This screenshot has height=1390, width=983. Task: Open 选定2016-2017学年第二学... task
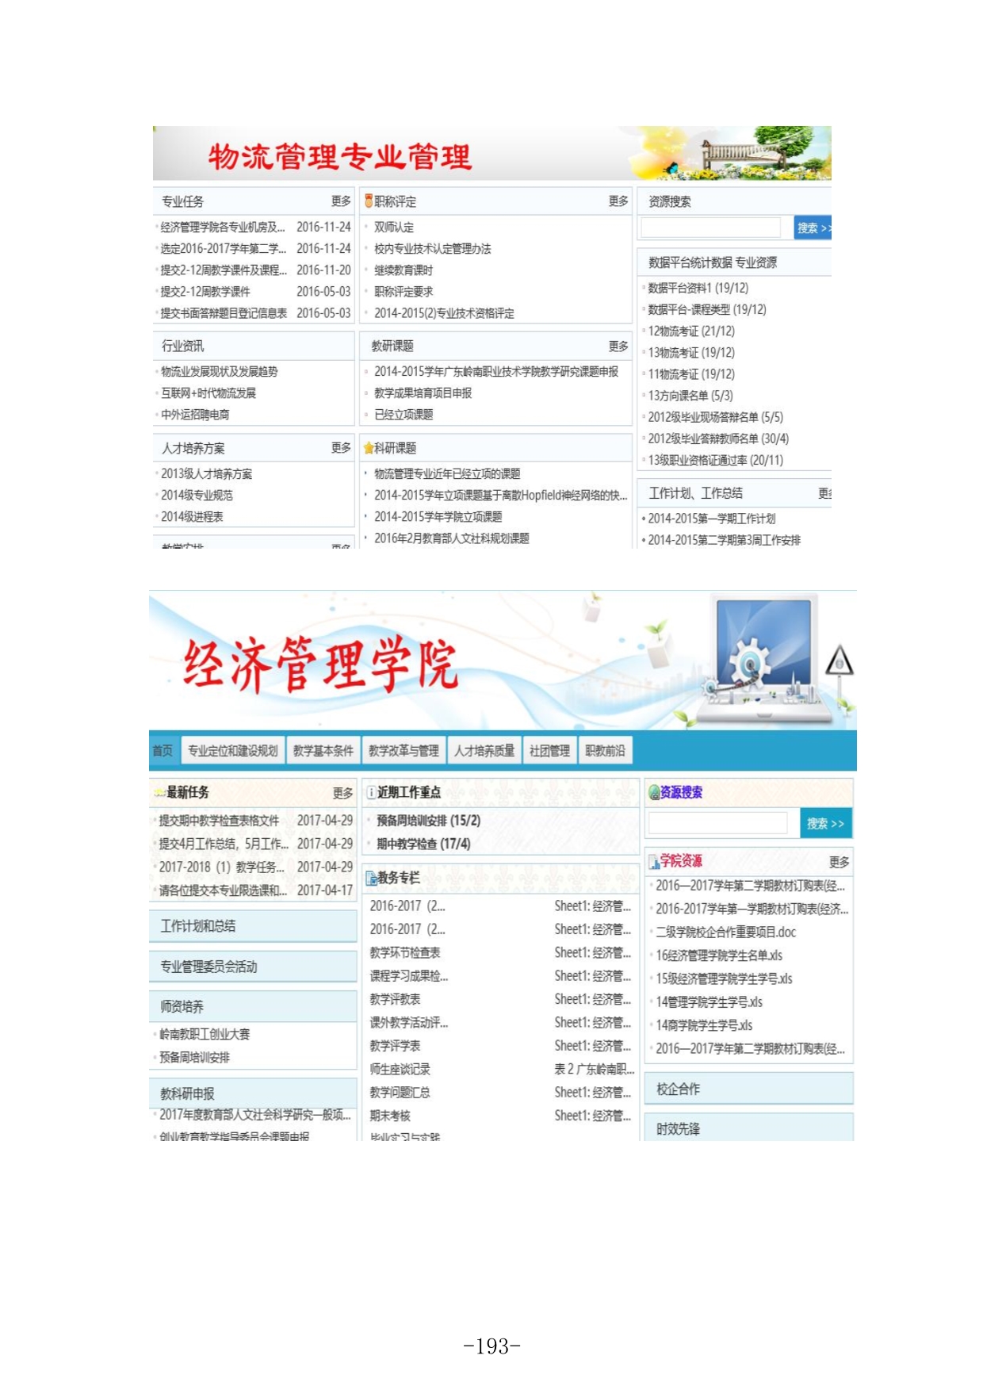coord(223,248)
